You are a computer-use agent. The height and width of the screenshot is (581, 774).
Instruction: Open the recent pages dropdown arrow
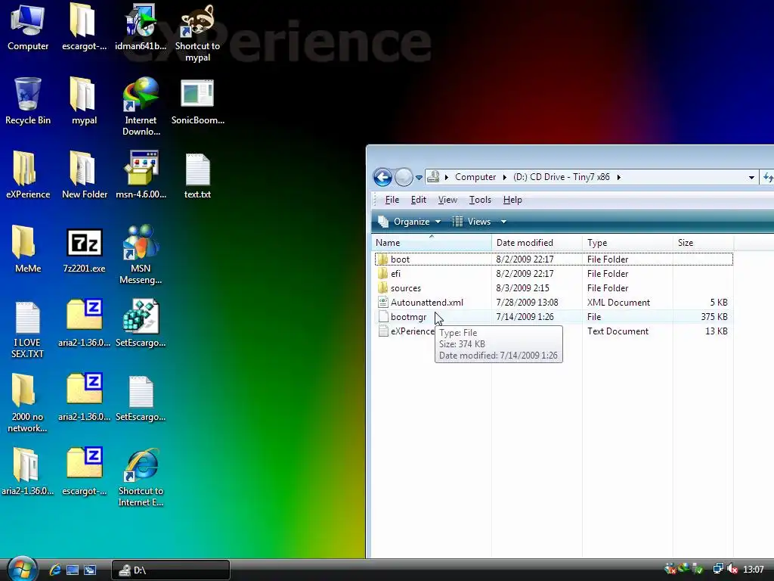coord(419,177)
